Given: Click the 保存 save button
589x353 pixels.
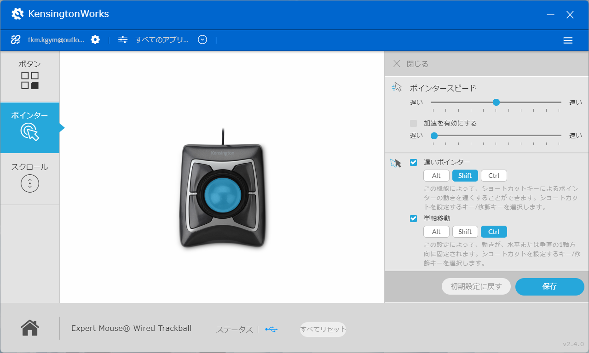Looking at the screenshot, I should click(x=549, y=286).
